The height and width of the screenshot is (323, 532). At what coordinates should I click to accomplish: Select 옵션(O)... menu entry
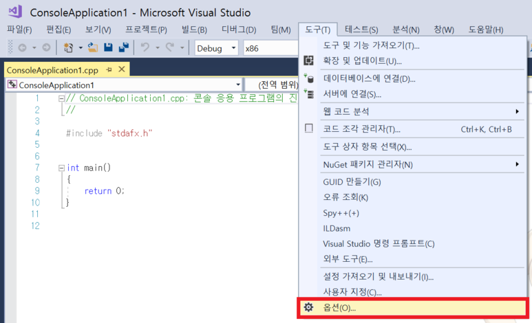(x=412, y=308)
